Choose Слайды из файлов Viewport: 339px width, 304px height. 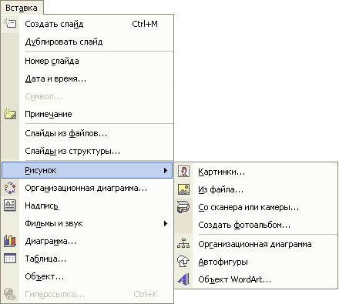87,133
